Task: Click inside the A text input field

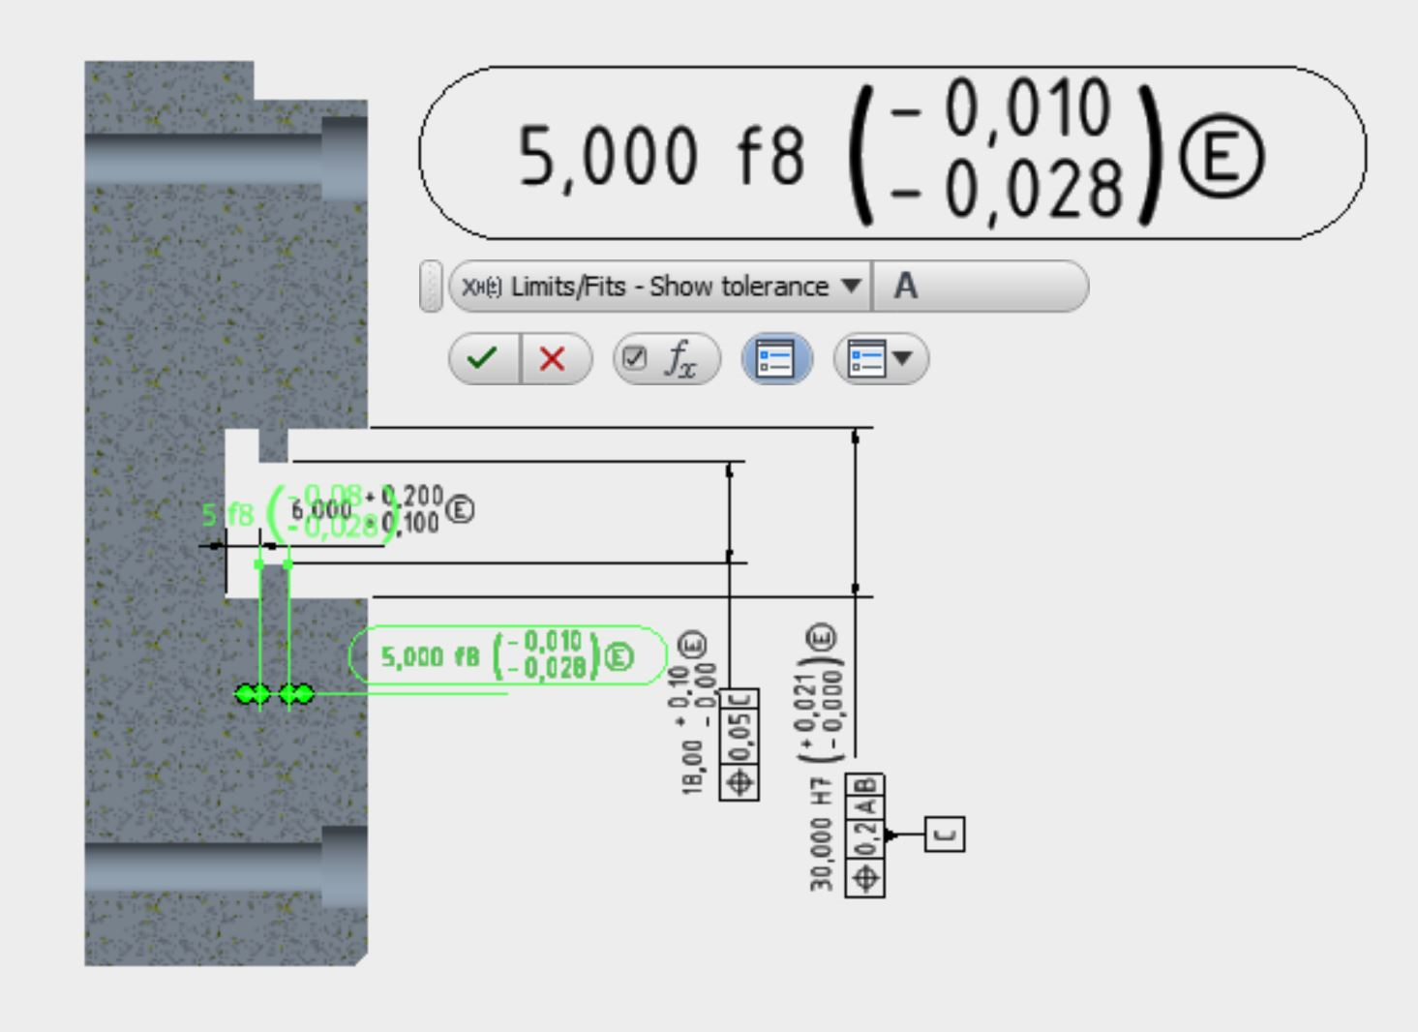Action: click(x=978, y=287)
